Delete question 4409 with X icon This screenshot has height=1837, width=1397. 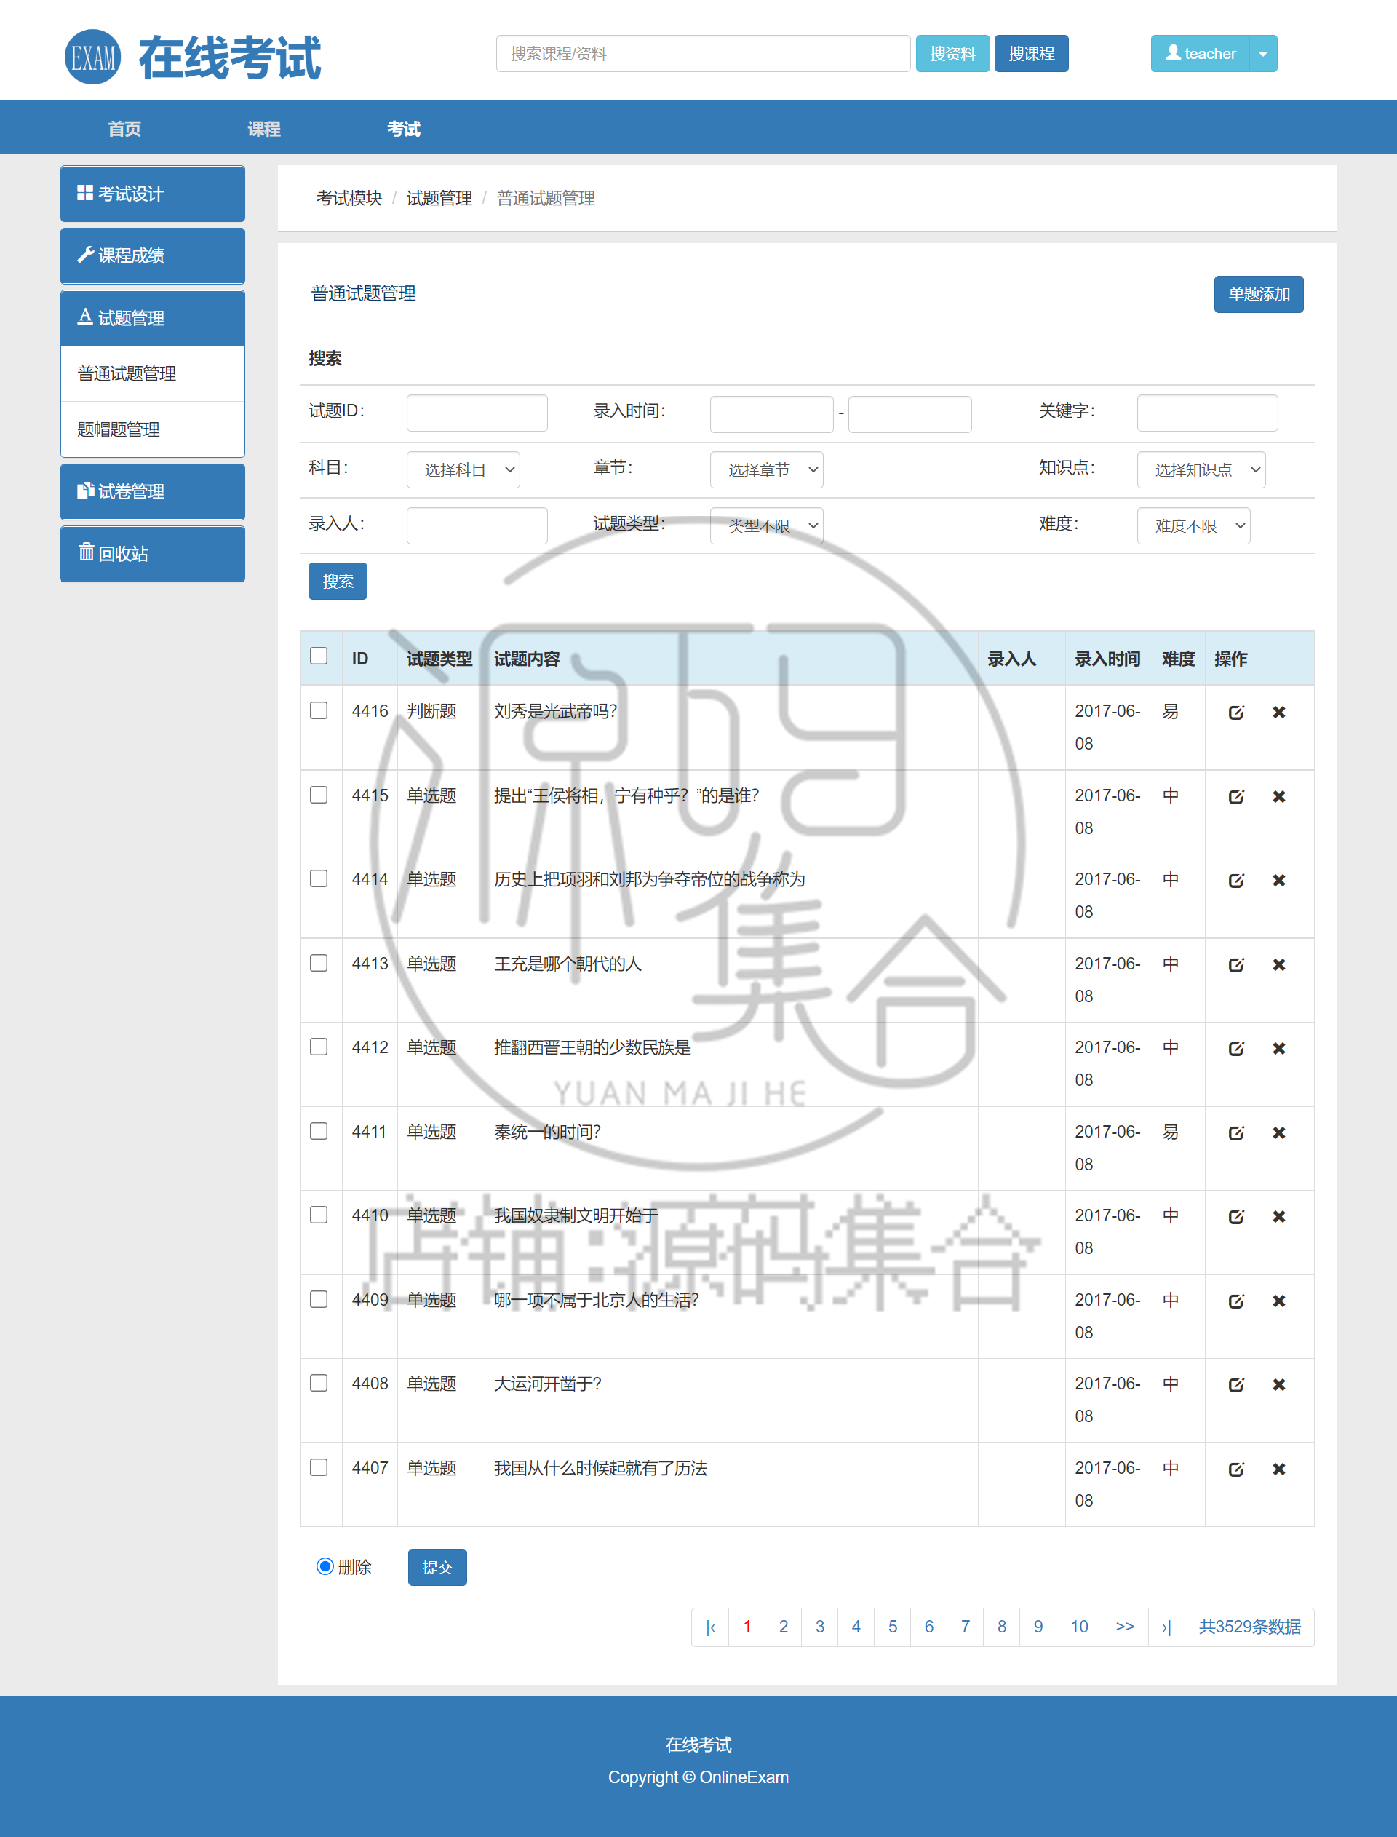click(x=1279, y=1301)
